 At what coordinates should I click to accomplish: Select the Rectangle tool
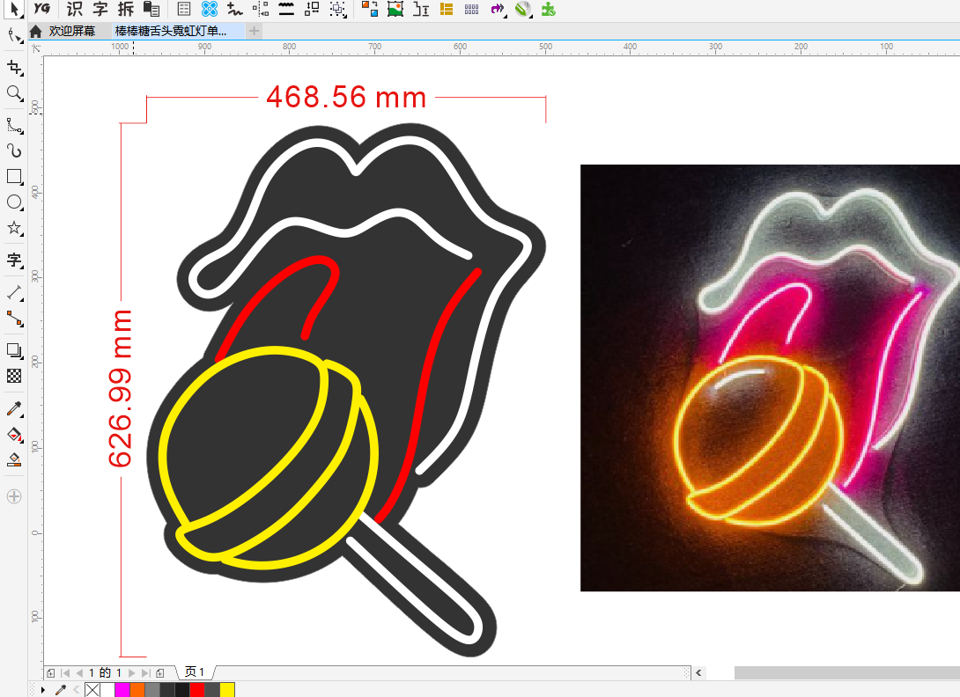(x=14, y=177)
